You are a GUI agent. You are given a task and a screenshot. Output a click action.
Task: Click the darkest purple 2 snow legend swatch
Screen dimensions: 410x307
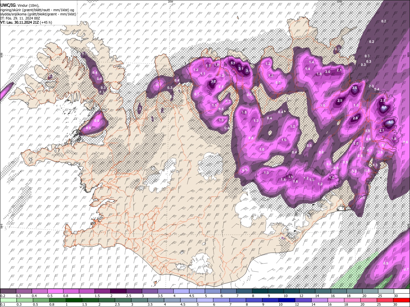click(x=118, y=291)
